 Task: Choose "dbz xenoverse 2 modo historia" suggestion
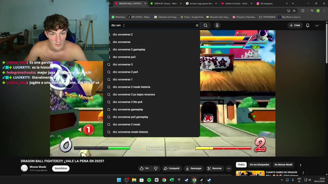click(151, 87)
